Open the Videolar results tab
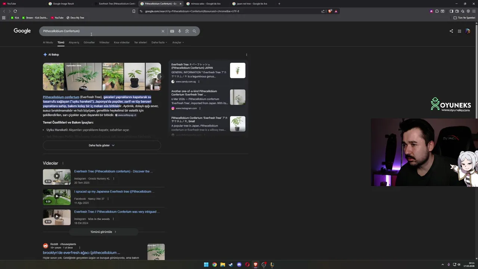Viewport: 478px width, 269px height. pyautogui.click(x=104, y=42)
